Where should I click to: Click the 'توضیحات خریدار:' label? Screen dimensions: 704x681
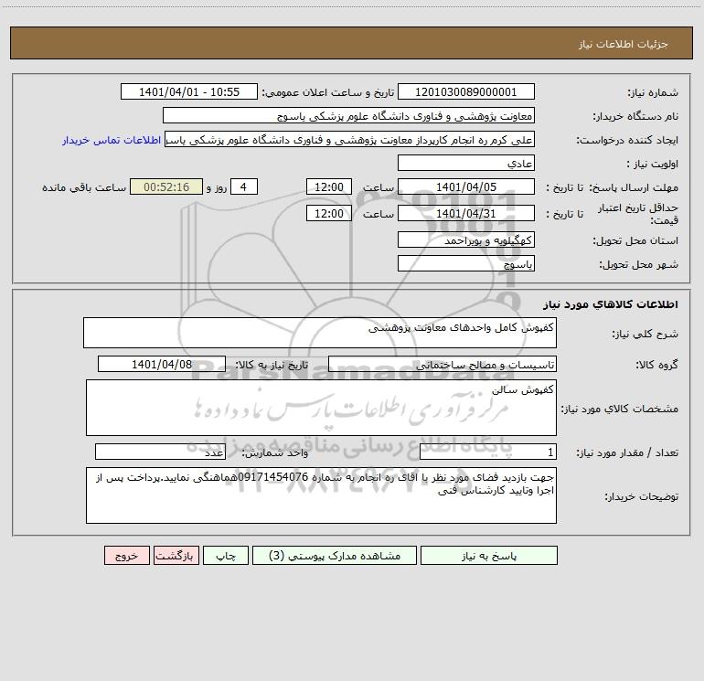pyautogui.click(x=642, y=496)
